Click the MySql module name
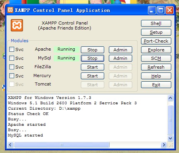This screenshot has height=153, width=179. coord(44,58)
